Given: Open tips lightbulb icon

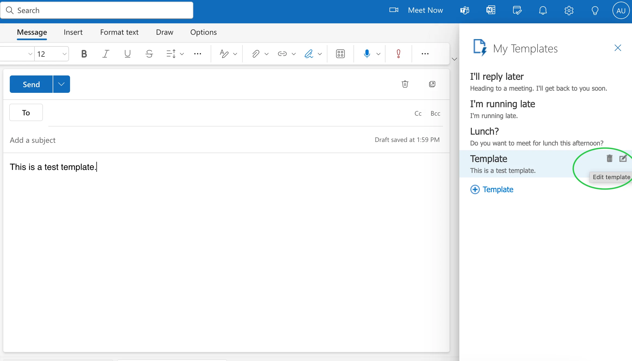Looking at the screenshot, I should coord(595,10).
